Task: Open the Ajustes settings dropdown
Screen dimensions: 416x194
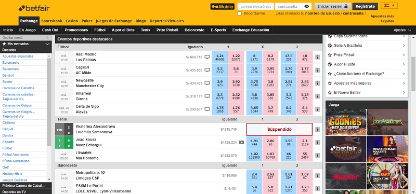Action: [402, 30]
